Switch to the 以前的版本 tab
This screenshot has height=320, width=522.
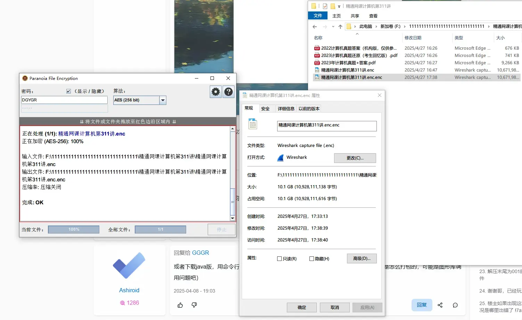309,109
